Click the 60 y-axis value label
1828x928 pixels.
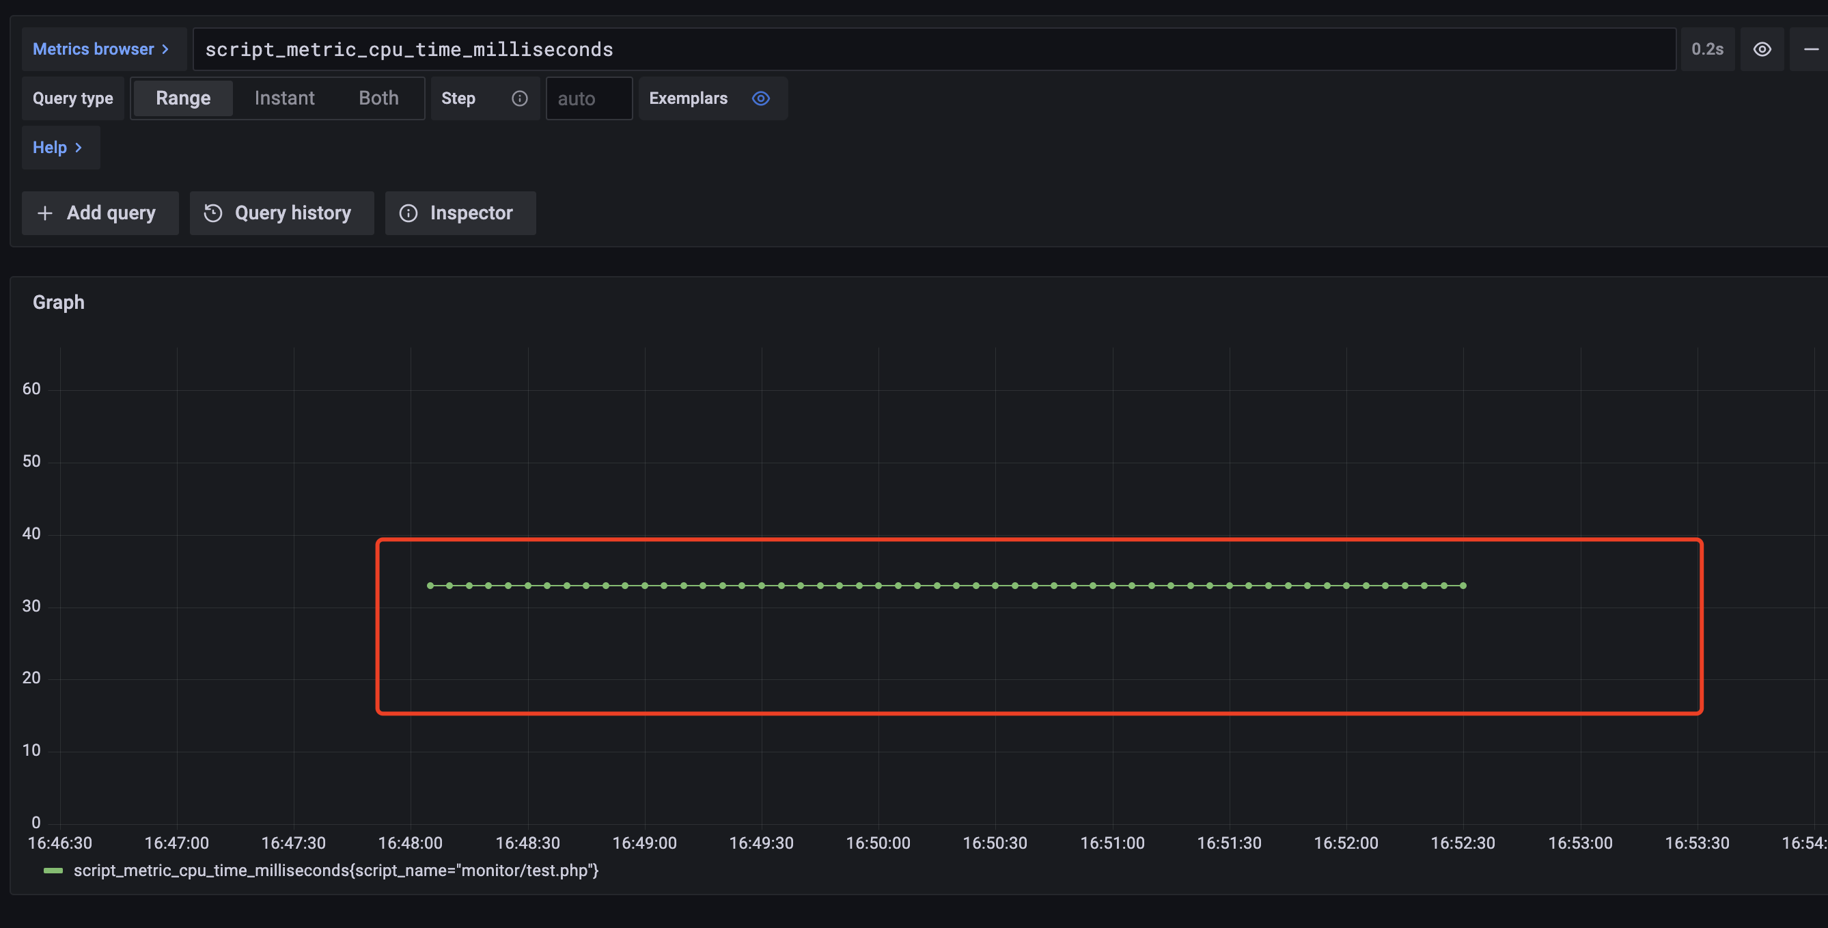point(31,389)
